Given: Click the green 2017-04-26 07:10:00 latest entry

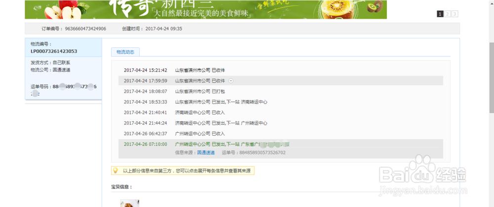Looking at the screenshot, I should (281, 149).
